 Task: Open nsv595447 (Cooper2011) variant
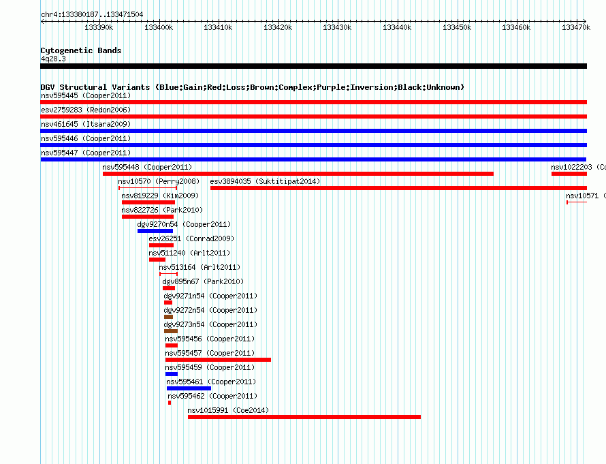pyautogui.click(x=86, y=153)
